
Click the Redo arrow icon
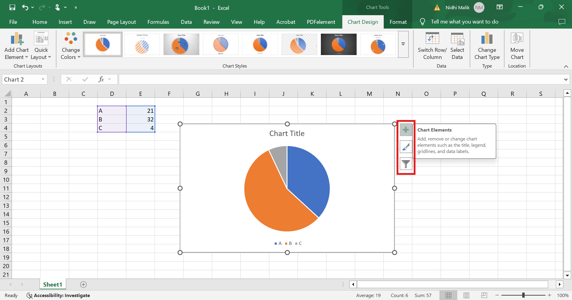click(42, 7)
